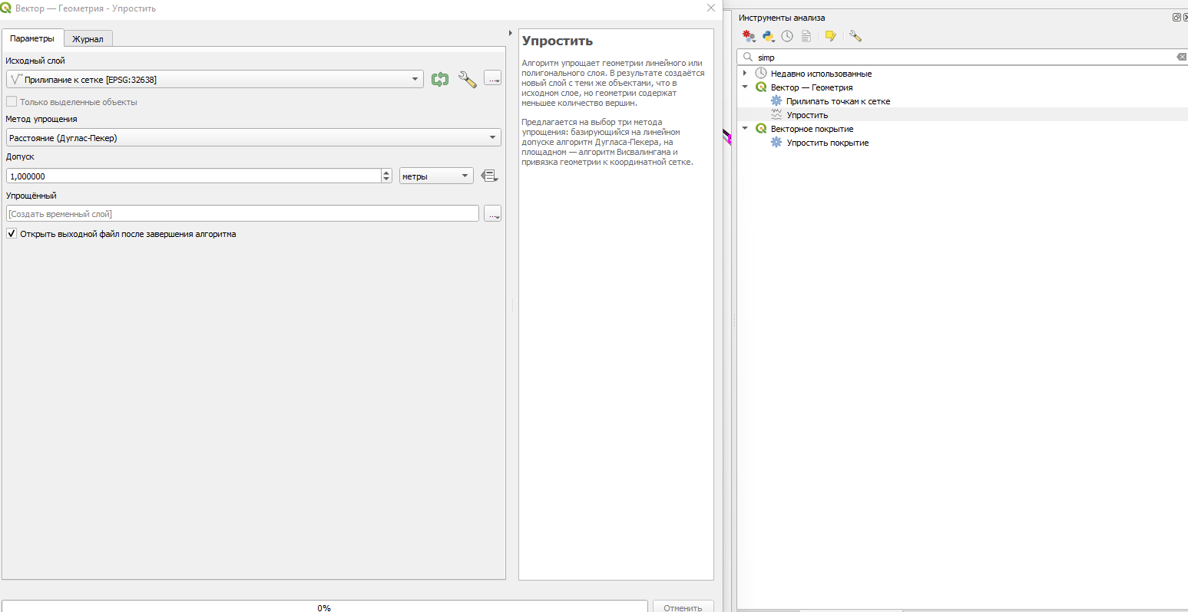Image resolution: width=1188 pixels, height=612 pixels.
Task: Click the simplified output path field
Action: tap(243, 214)
